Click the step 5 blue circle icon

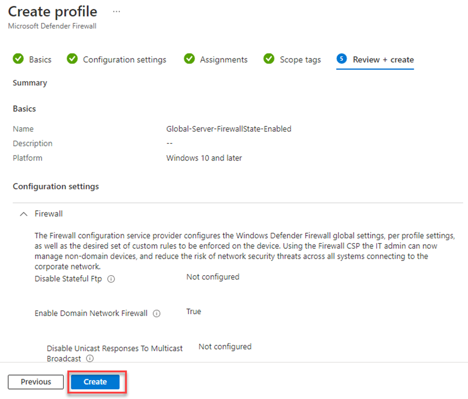342,59
